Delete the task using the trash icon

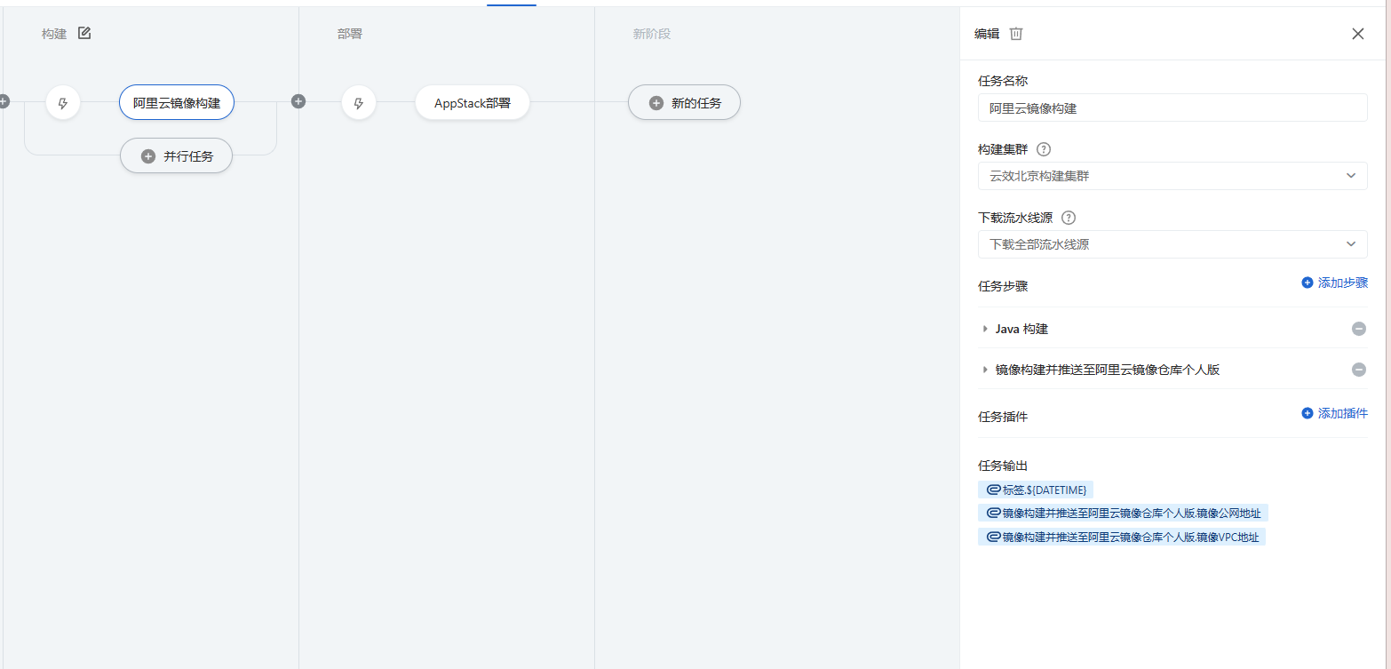point(1016,34)
